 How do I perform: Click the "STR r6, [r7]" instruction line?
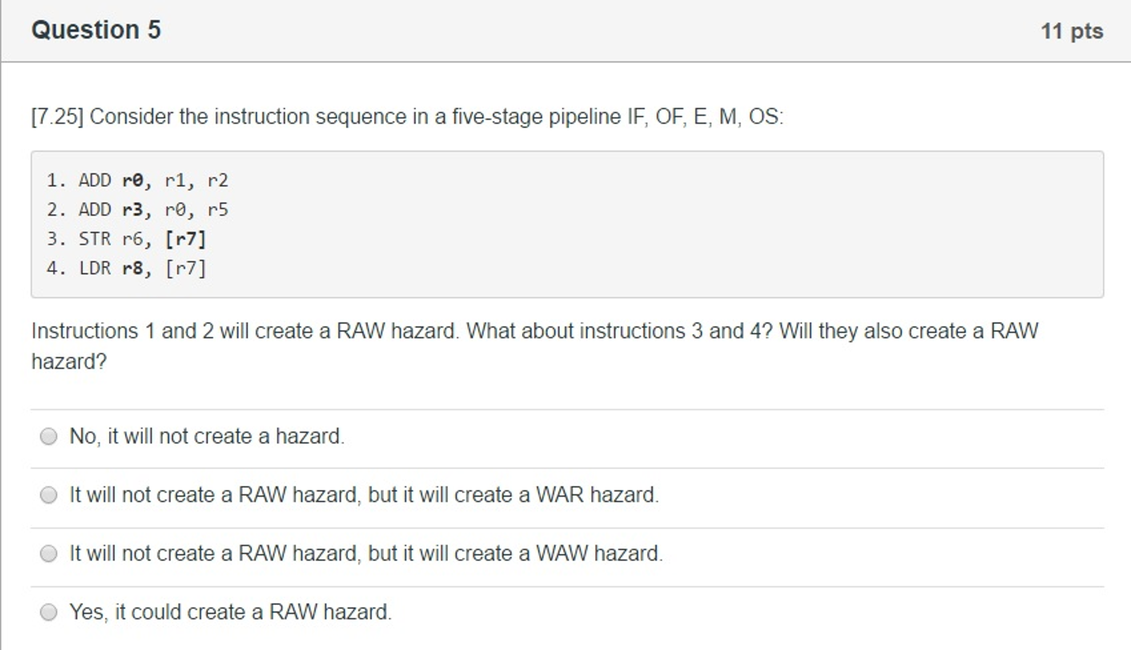pos(127,239)
